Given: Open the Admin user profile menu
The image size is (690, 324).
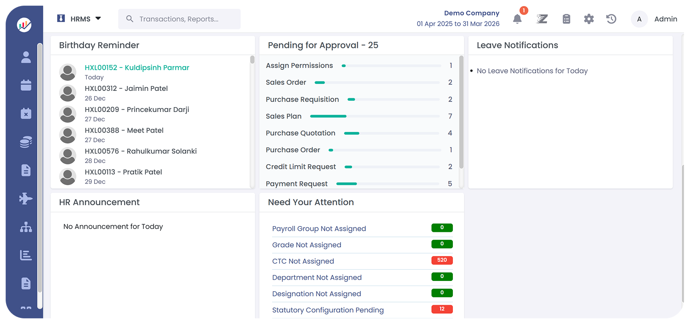Looking at the screenshot, I should (654, 19).
